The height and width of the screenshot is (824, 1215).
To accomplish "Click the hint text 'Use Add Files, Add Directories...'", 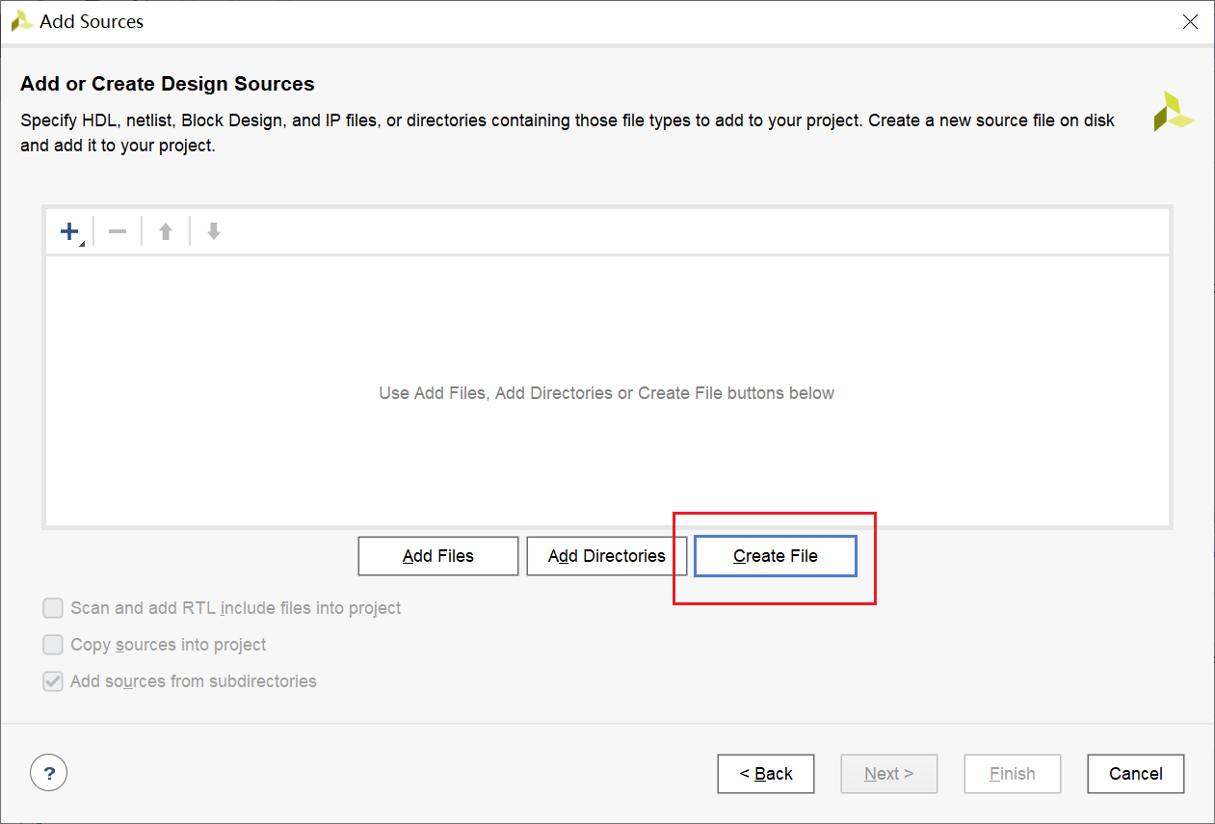I will (607, 393).
